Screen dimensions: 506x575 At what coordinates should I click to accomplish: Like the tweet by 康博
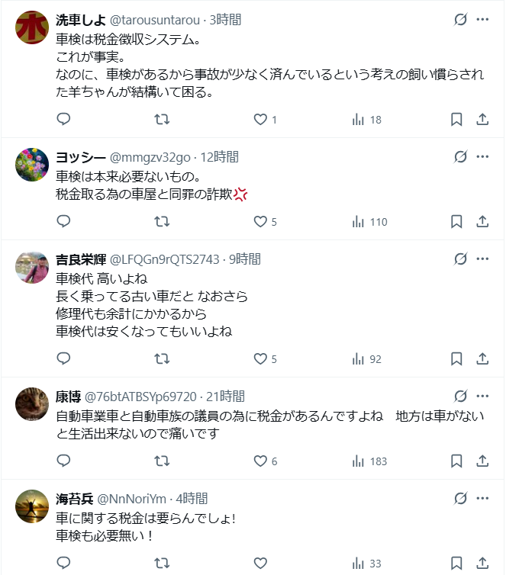[260, 461]
